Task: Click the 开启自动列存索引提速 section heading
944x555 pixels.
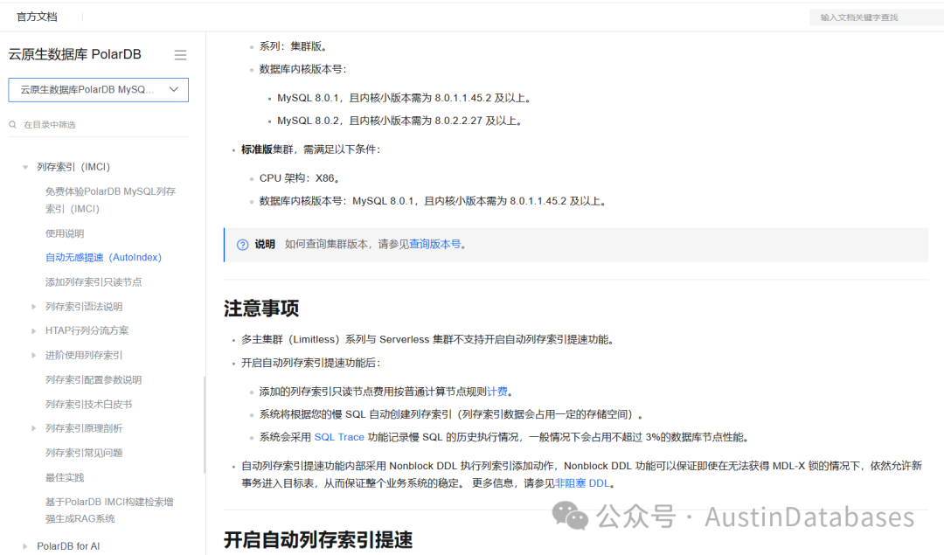Action: tap(318, 539)
